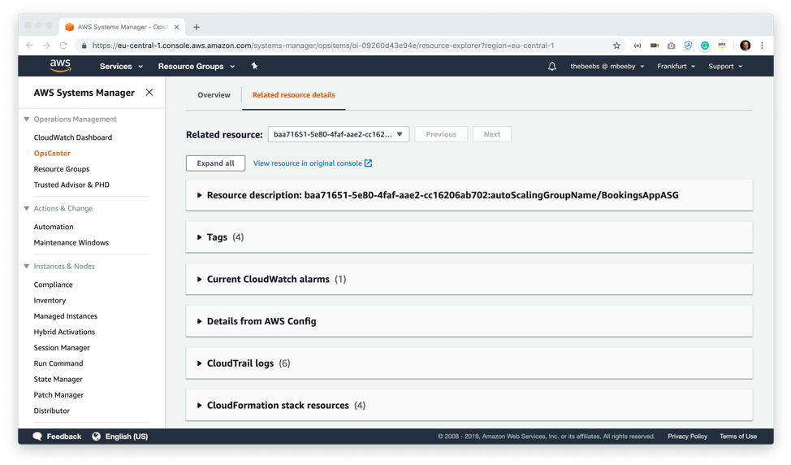Open Inventory in the sidebar
791x465 pixels.
(50, 300)
